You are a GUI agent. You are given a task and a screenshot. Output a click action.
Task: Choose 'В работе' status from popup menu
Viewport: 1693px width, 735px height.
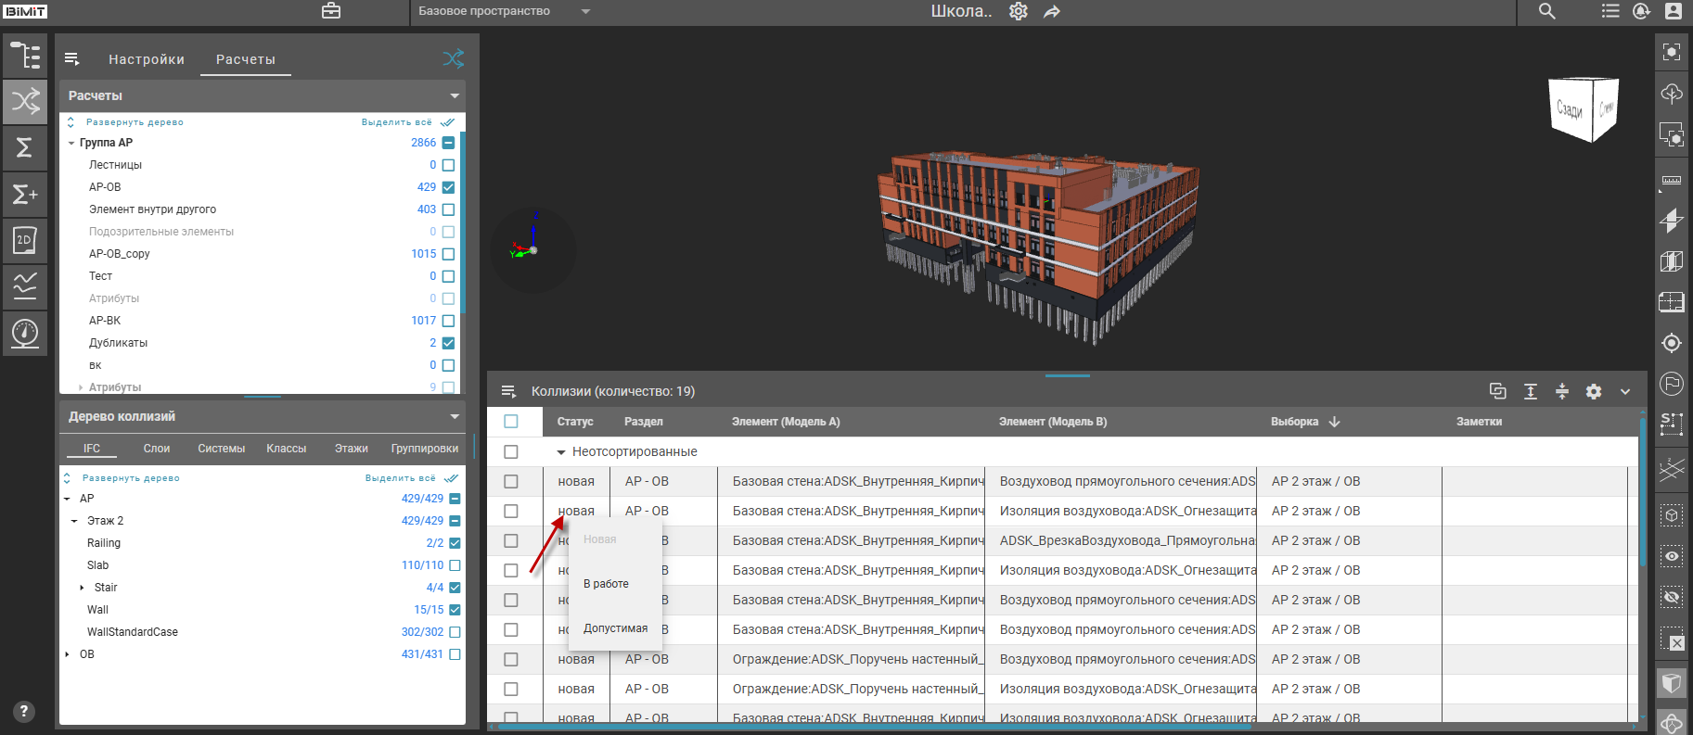coord(606,584)
